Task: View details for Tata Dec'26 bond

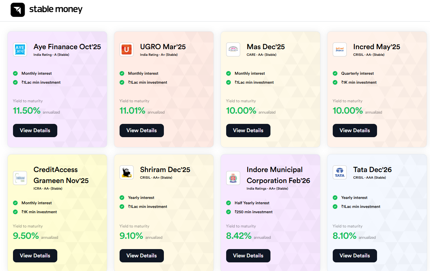Action: (x=355, y=256)
